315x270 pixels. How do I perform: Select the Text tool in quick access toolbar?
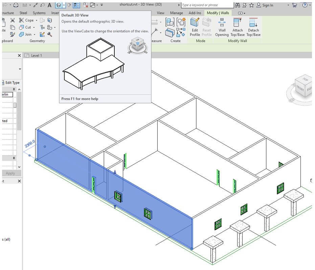(49, 5)
